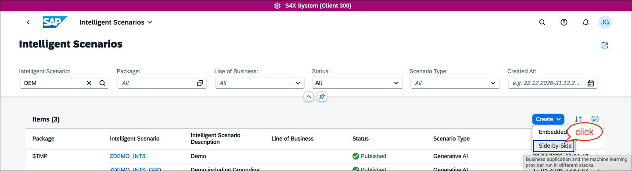Click the Demo description cell
Screen dimensions: 632x171
198,156
